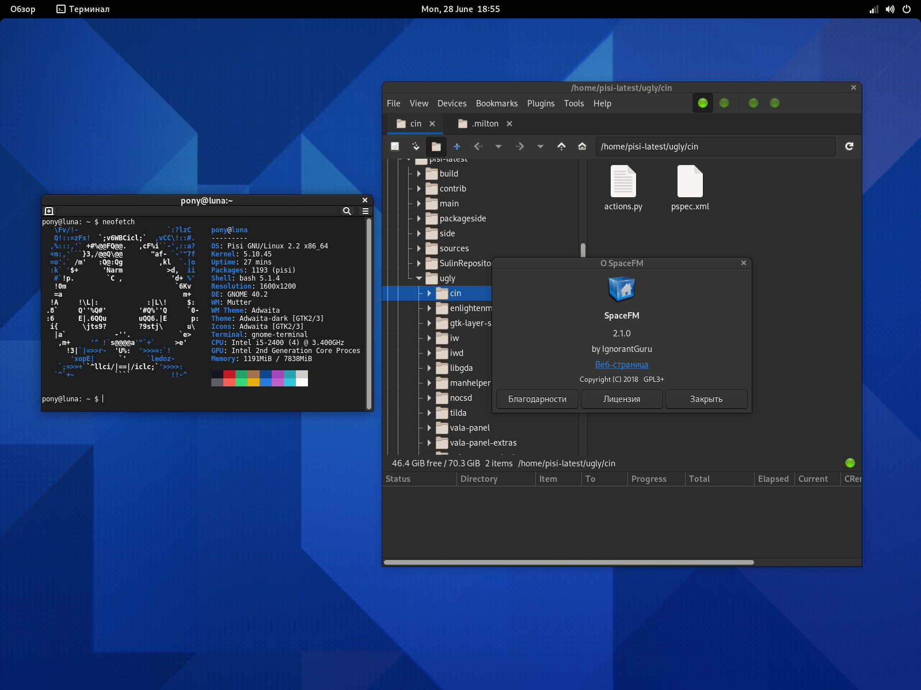Toggle panel 3 with third green circle
Viewport: 921px width, 690px height.
tap(753, 103)
